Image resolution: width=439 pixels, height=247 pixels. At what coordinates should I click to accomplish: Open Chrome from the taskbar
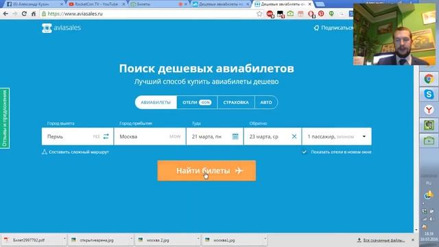tap(429, 79)
